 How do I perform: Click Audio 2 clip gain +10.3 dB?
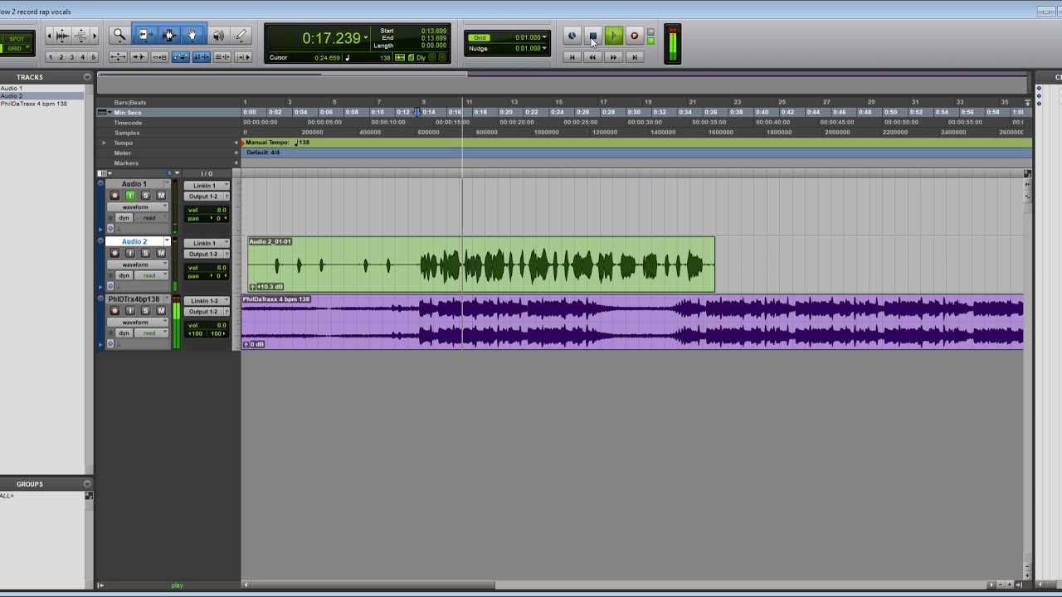(x=267, y=287)
